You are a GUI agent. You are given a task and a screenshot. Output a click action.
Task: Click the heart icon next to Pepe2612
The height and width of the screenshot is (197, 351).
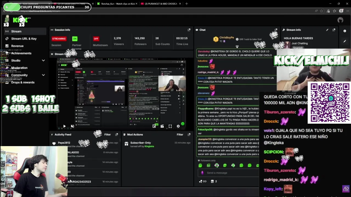click(x=54, y=143)
